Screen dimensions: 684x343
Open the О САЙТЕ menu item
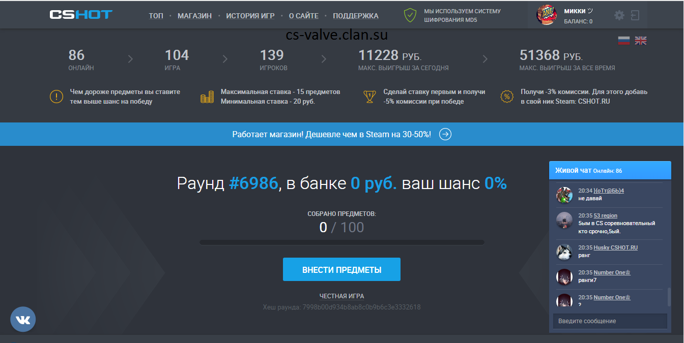(x=304, y=16)
